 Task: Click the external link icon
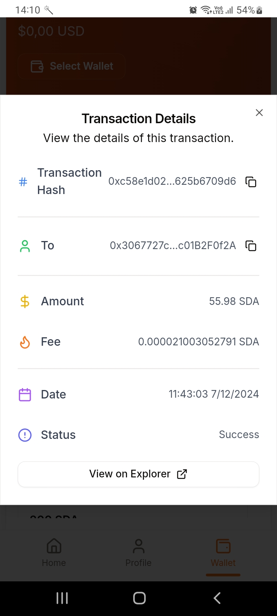182,474
